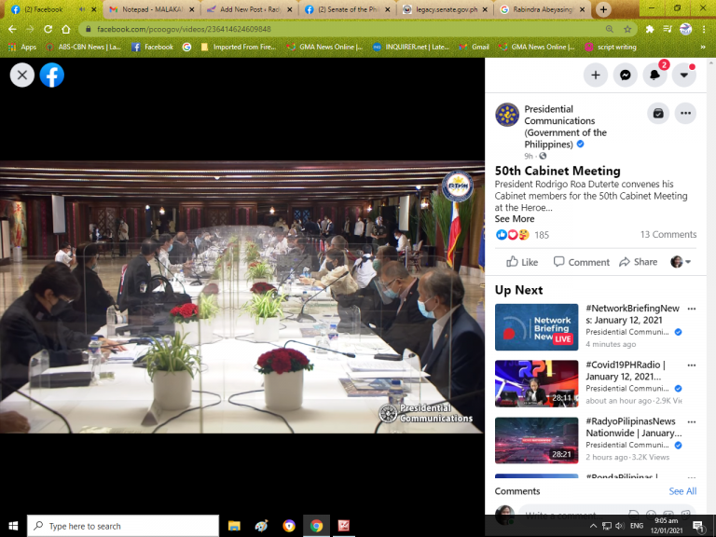
Task: Close the video viewer with X button
Action: tap(22, 76)
